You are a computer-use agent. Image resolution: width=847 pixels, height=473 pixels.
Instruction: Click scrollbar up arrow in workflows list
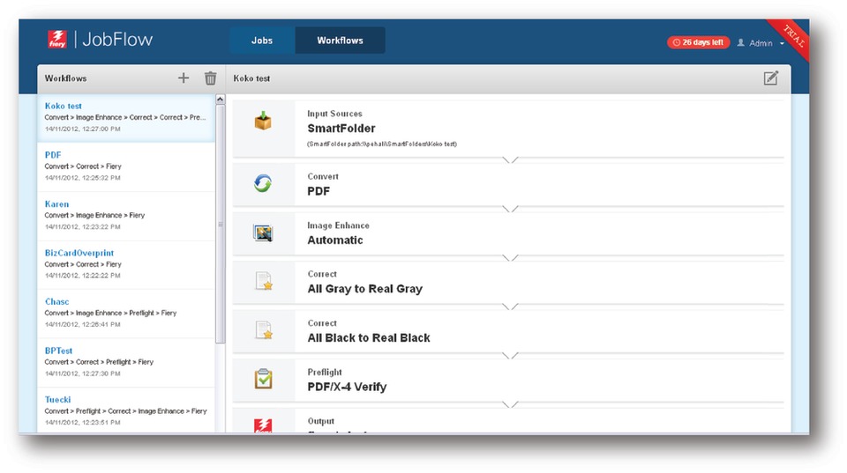click(220, 100)
